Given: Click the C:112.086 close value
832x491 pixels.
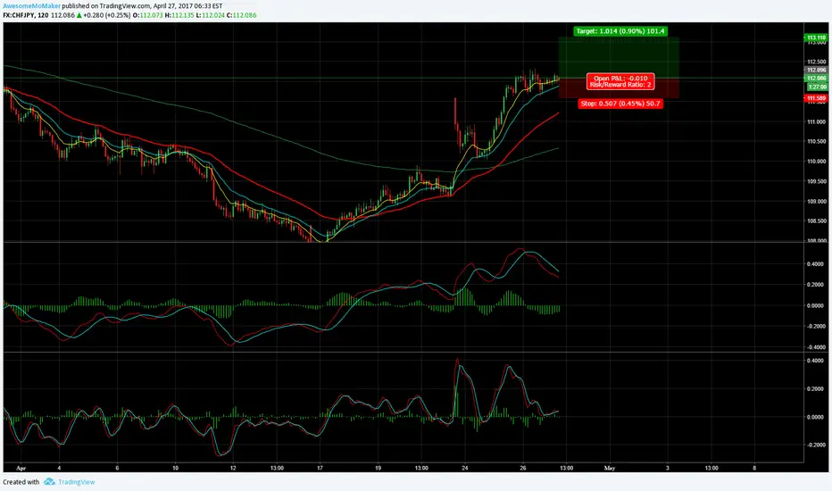Looking at the screenshot, I should pyautogui.click(x=241, y=15).
